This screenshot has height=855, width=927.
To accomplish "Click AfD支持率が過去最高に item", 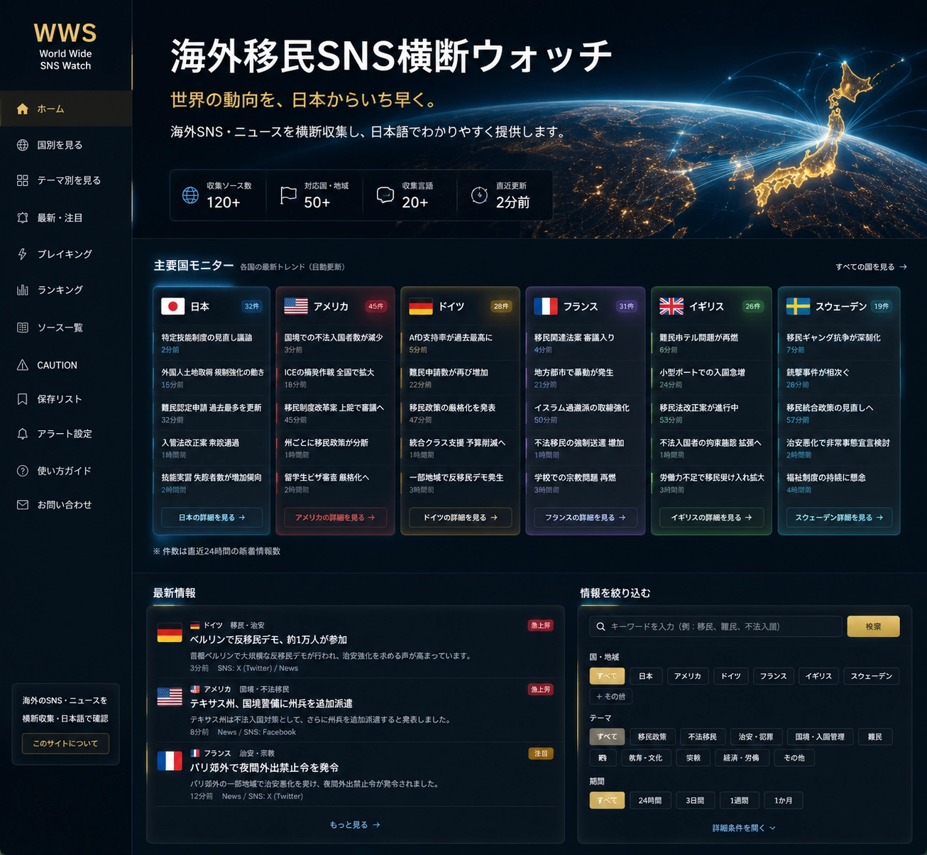I will [x=451, y=337].
